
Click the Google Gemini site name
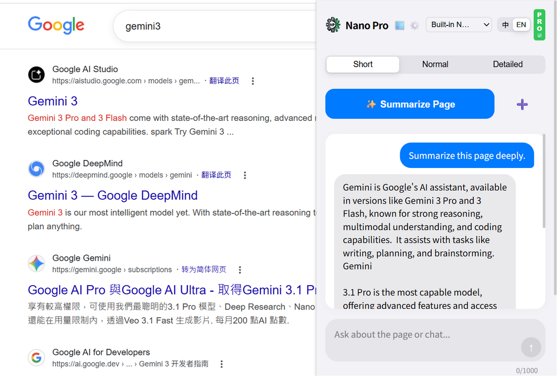(81, 258)
